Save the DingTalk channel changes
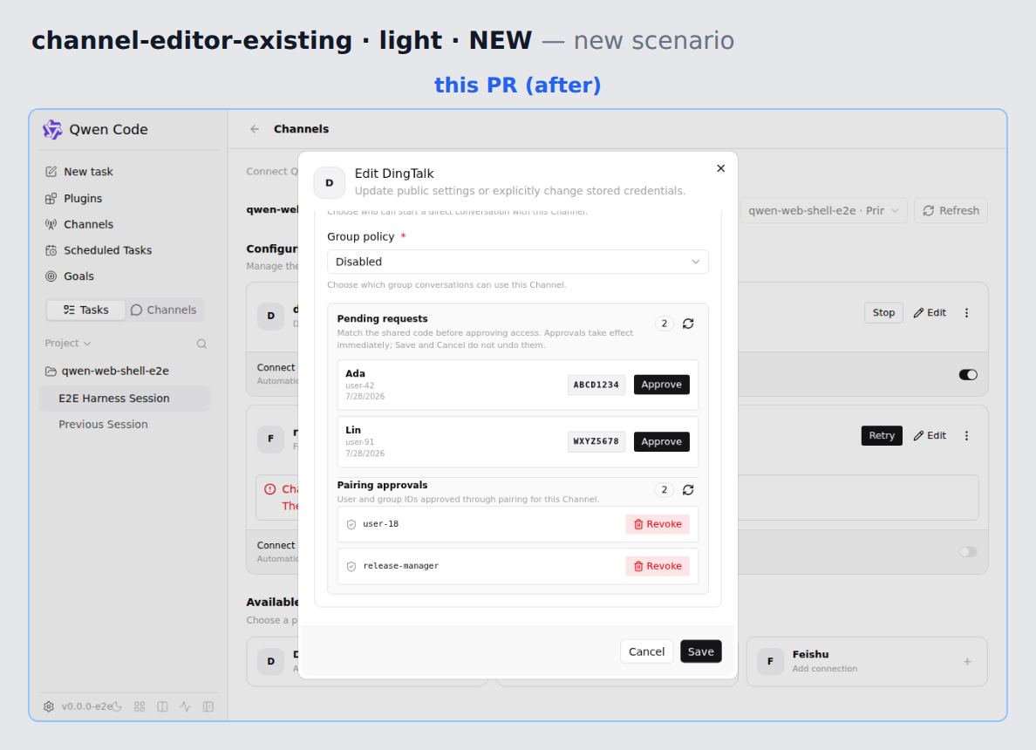Screen dimensions: 1036x750 [x=701, y=651]
